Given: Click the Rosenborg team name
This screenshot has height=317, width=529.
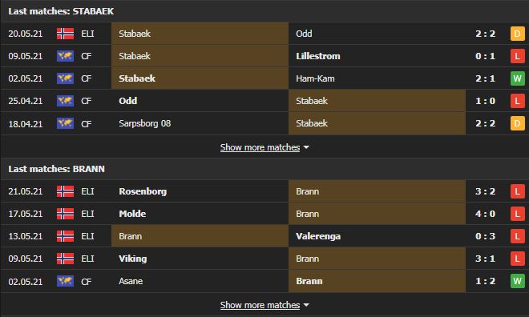Looking at the screenshot, I should click(143, 191).
